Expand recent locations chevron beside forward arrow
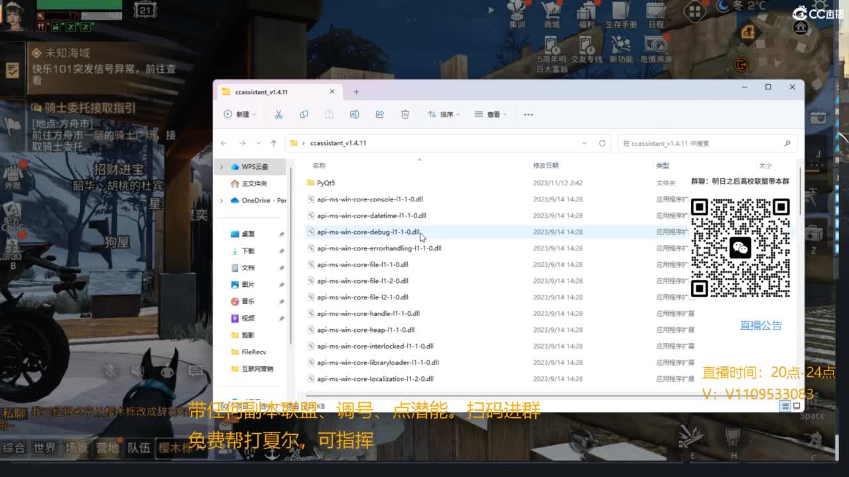This screenshot has height=477, width=849. tap(258, 143)
